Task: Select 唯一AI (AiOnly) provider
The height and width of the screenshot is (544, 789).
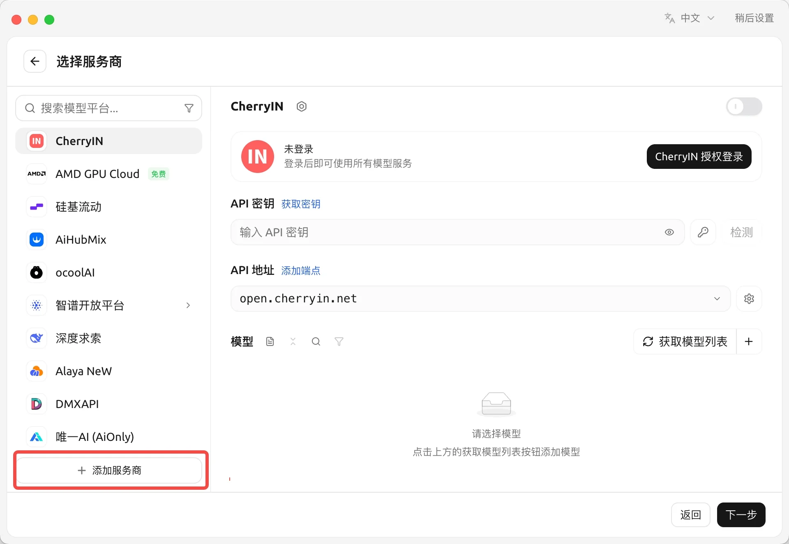Action: point(109,437)
